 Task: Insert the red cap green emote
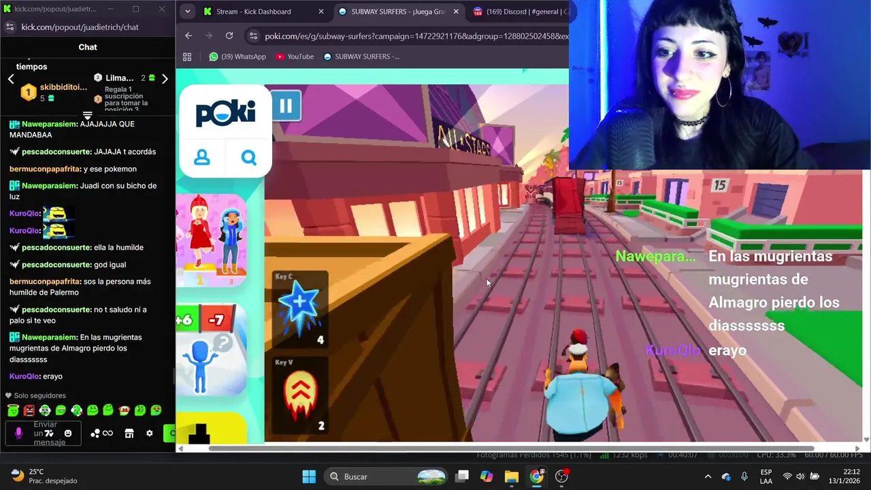point(125,410)
